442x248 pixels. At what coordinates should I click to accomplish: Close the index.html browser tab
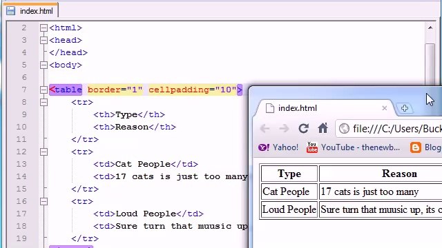point(384,108)
